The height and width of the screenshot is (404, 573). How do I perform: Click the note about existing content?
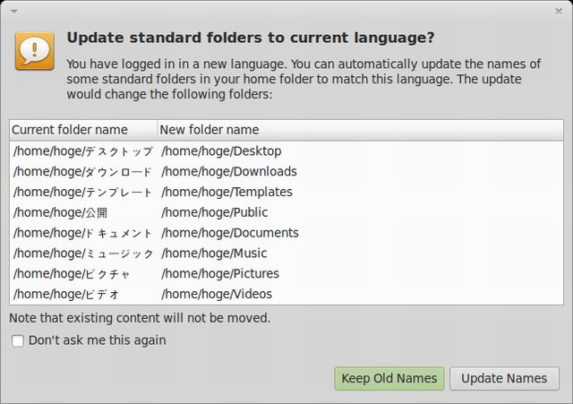[x=140, y=318]
